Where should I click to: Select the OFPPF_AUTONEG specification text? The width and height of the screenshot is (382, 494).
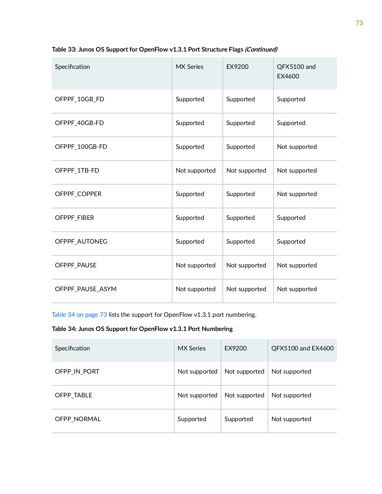pyautogui.click(x=81, y=241)
